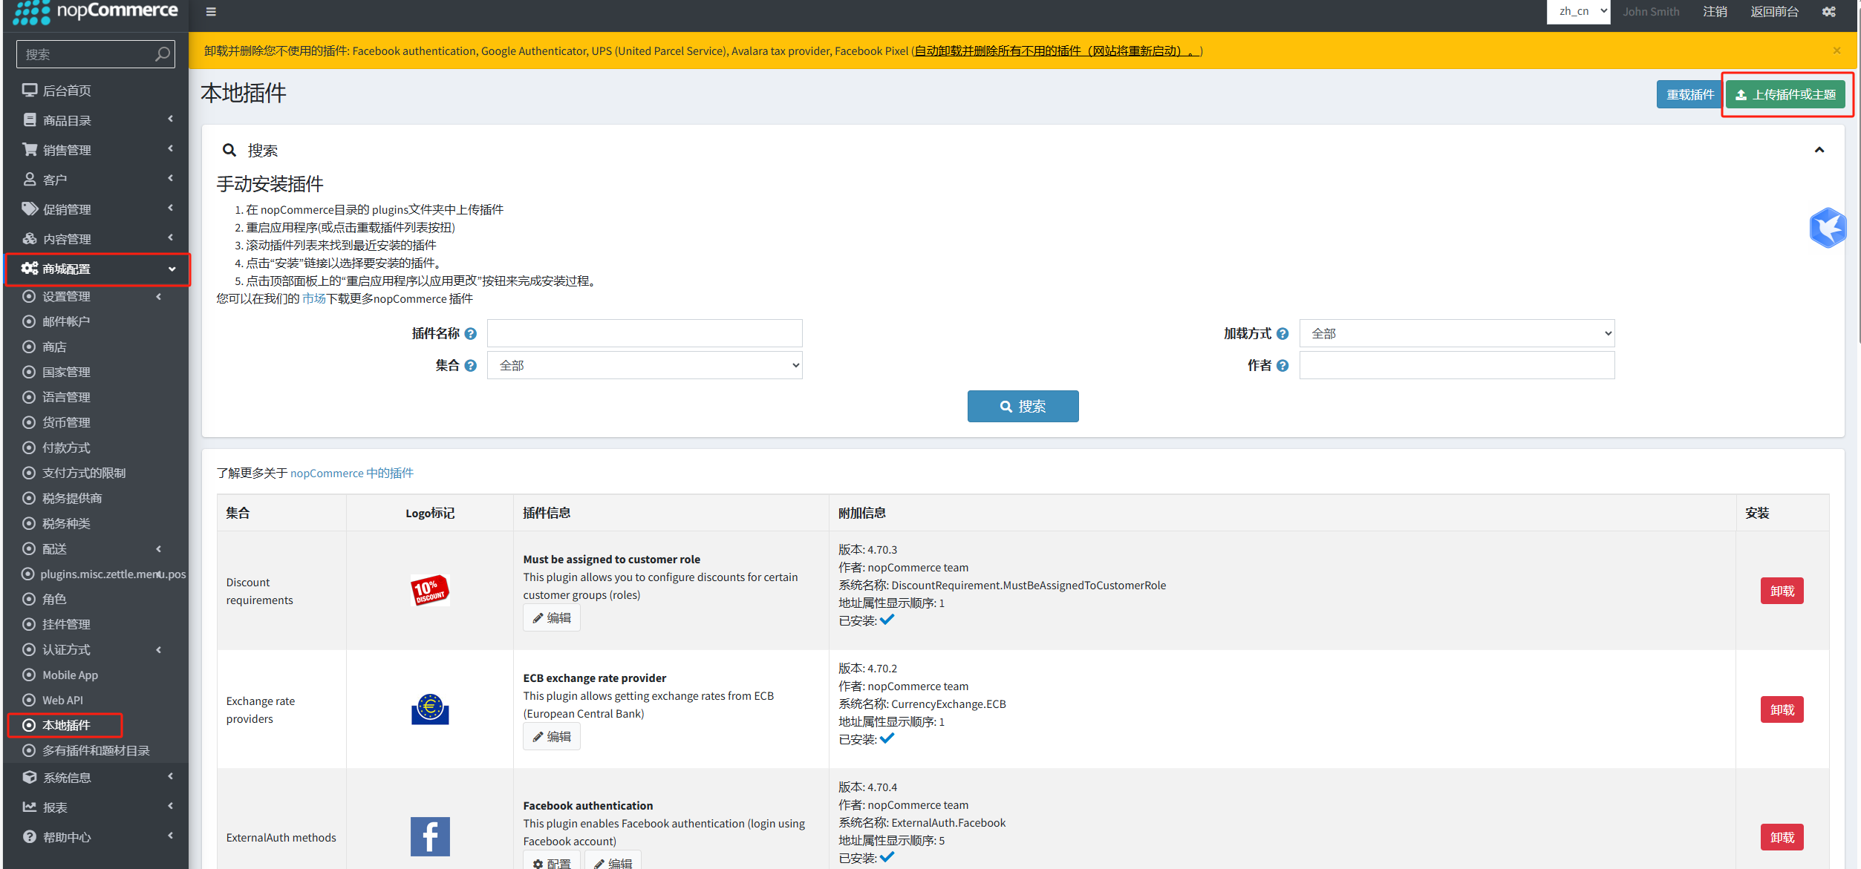
Task: Click the 自动卸载并删除所有不用的插件 link
Action: pyautogui.click(x=1057, y=50)
